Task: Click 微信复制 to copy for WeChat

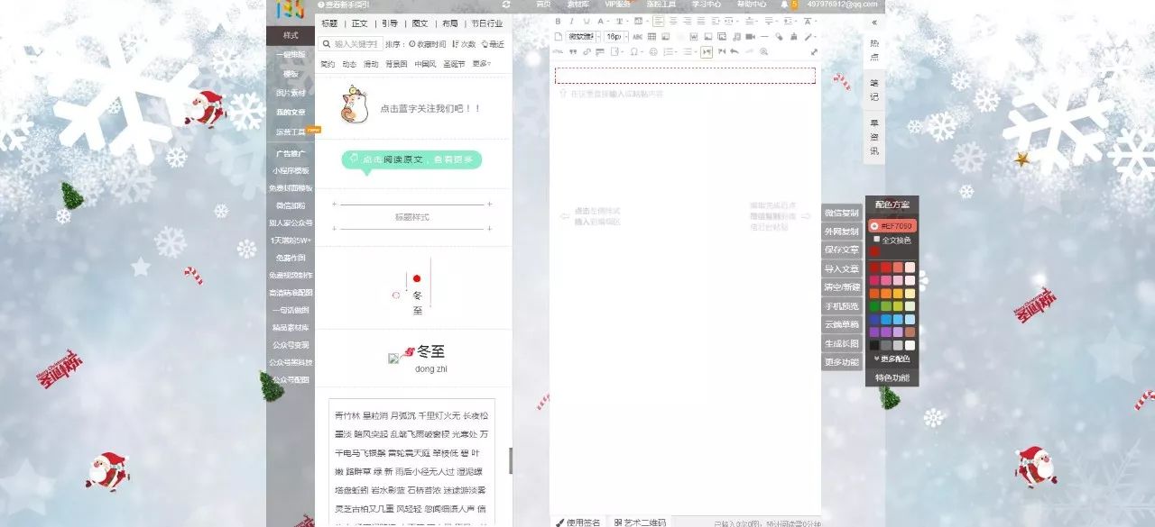Action: coord(844,214)
